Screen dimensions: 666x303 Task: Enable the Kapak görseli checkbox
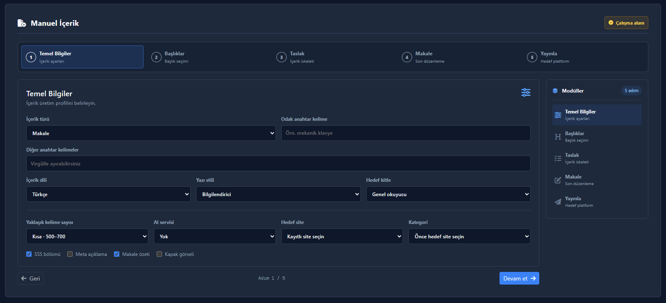point(160,254)
